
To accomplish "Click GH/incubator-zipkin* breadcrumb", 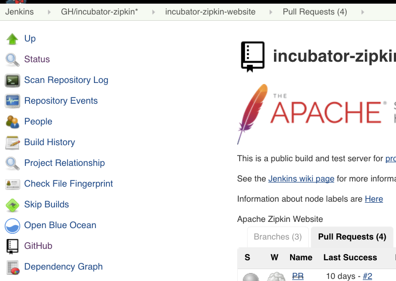I will 100,12.
